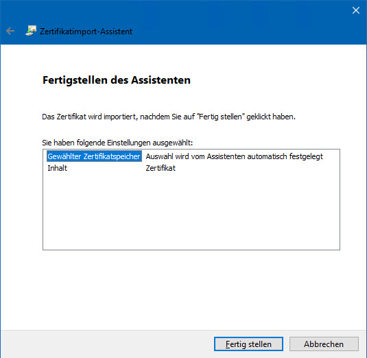This screenshot has width=367, height=358.
Task: Click value Auswahl wird vom Assistenten automatisch festgelegt
Action: coord(235,156)
